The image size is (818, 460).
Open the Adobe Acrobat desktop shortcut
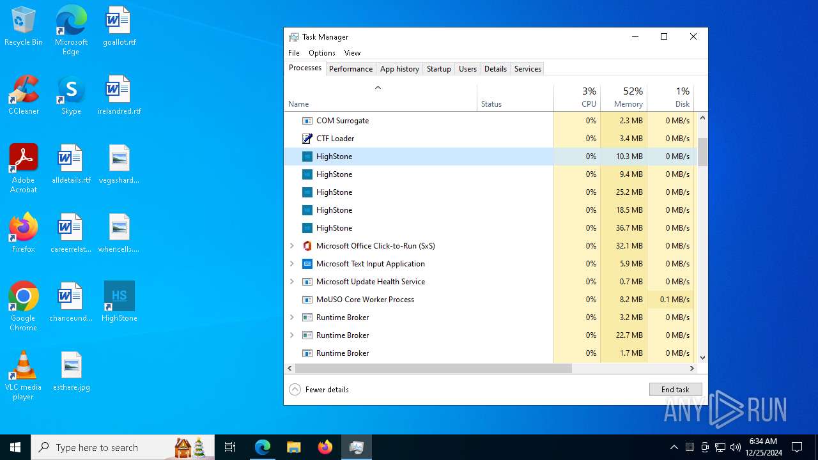coord(24,169)
